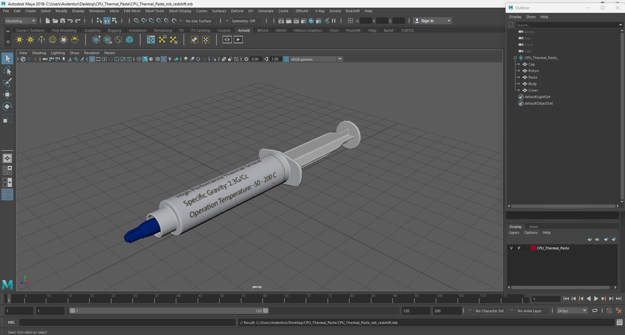
Task: Activate the Rotate tool
Action: tap(7, 107)
